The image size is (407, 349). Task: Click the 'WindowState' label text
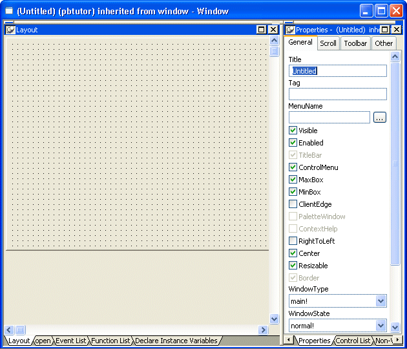coord(309,313)
